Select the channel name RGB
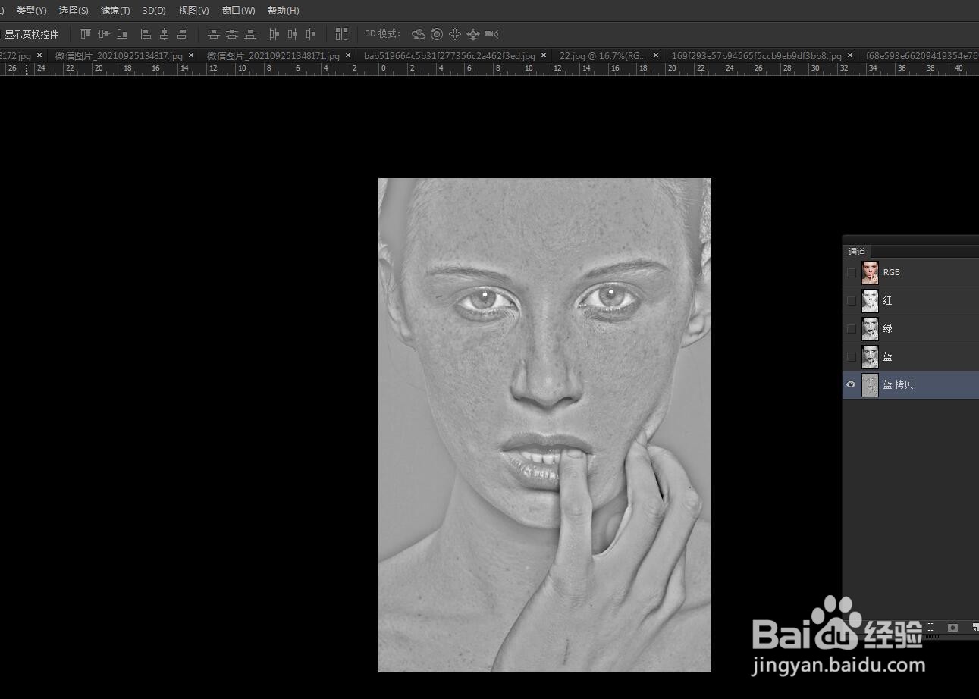Viewport: 979px width, 699px height. tap(892, 272)
